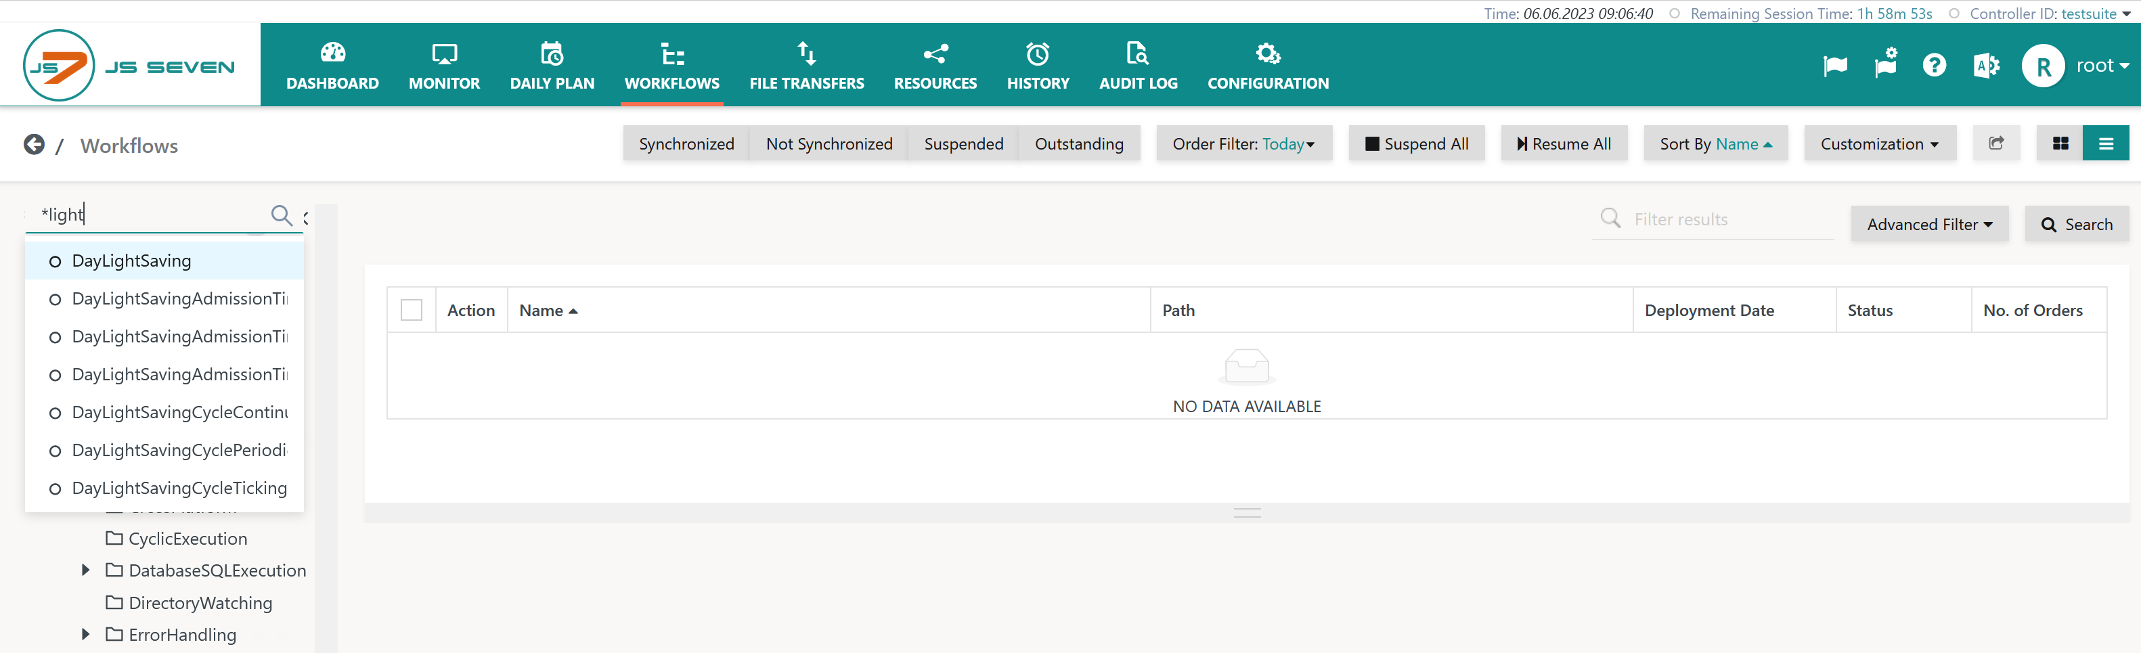
Task: Filter by Suspended status
Action: point(963,143)
